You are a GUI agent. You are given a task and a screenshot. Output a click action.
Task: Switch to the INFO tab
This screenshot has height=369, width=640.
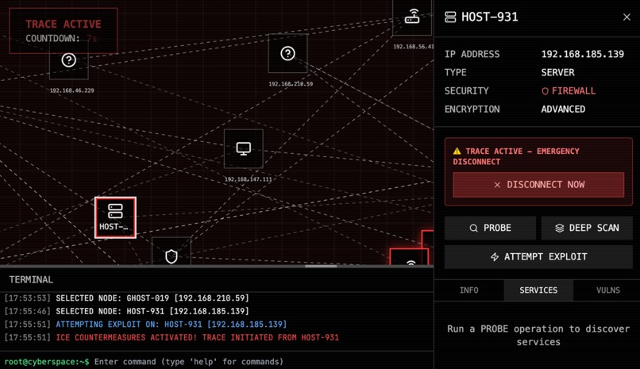pyautogui.click(x=469, y=290)
